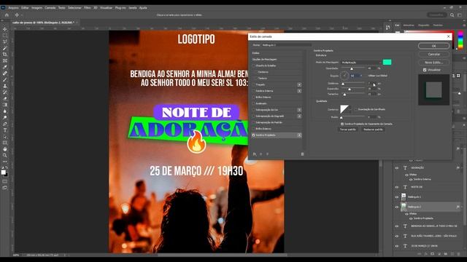Open the Camada menu

(x=50, y=8)
